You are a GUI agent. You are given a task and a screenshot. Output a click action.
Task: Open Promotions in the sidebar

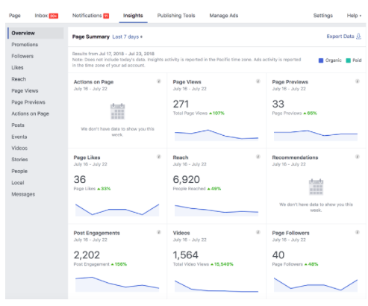click(x=25, y=45)
